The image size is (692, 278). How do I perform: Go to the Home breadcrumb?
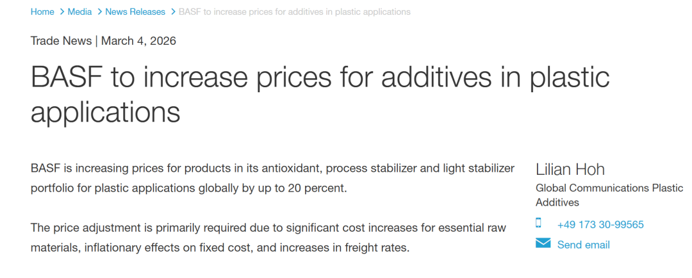point(42,12)
